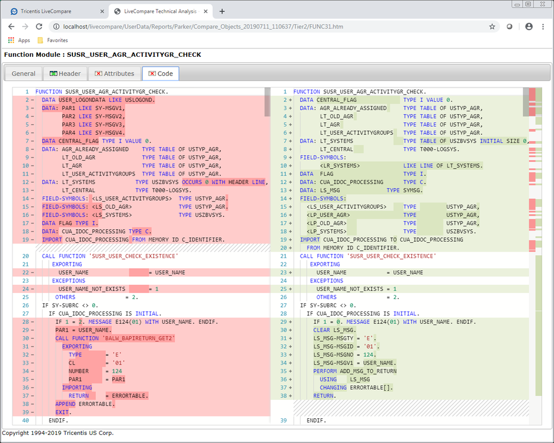This screenshot has width=554, height=443.
Task: Switch to the General tab
Action: point(23,73)
